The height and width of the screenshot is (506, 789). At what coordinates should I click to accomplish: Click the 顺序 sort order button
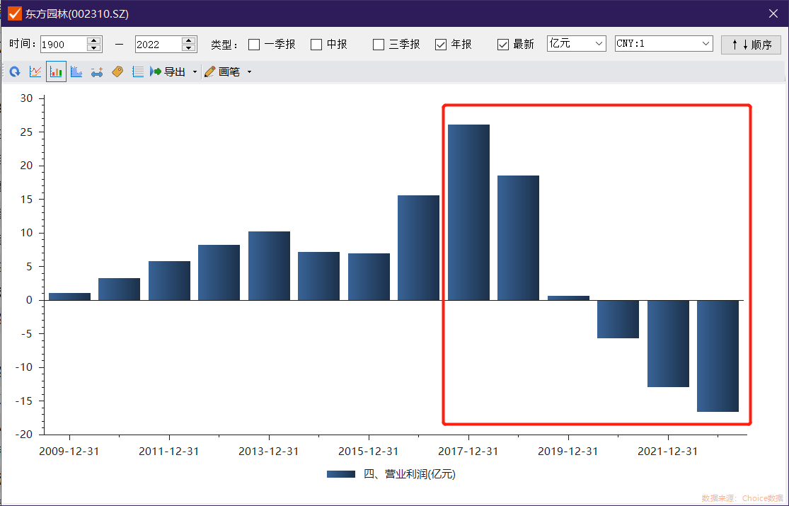pos(751,45)
